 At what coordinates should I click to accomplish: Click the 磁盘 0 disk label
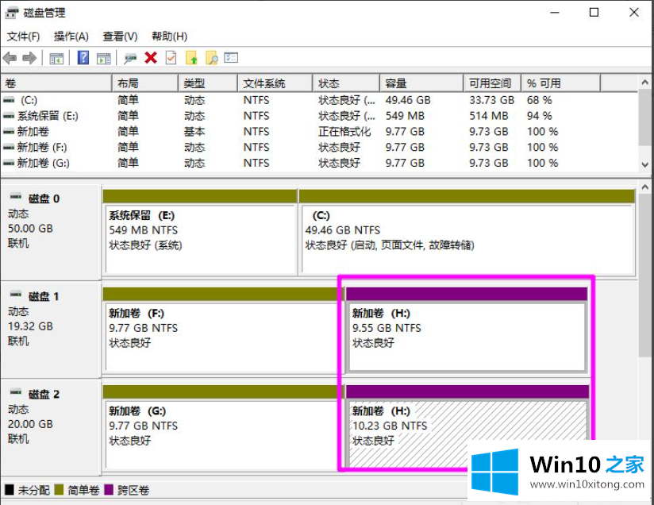coord(44,199)
